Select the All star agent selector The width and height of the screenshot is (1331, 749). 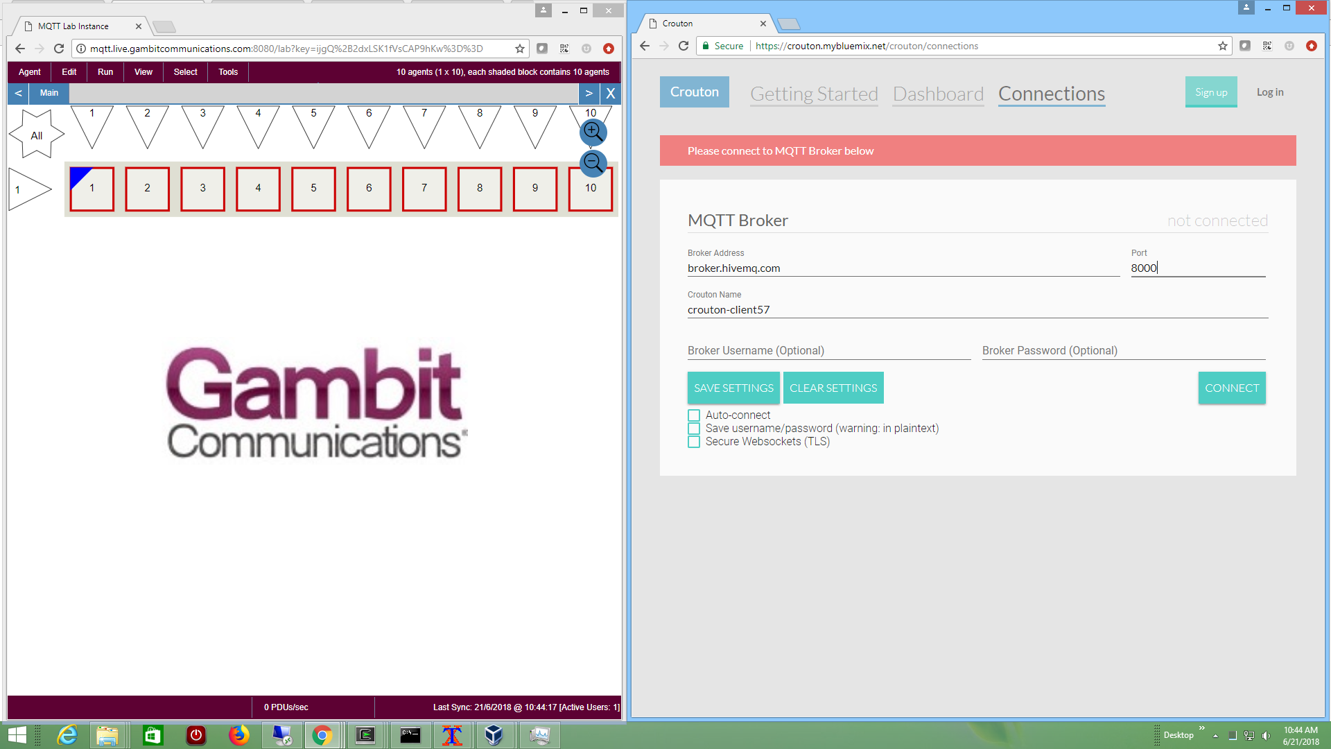click(x=37, y=135)
